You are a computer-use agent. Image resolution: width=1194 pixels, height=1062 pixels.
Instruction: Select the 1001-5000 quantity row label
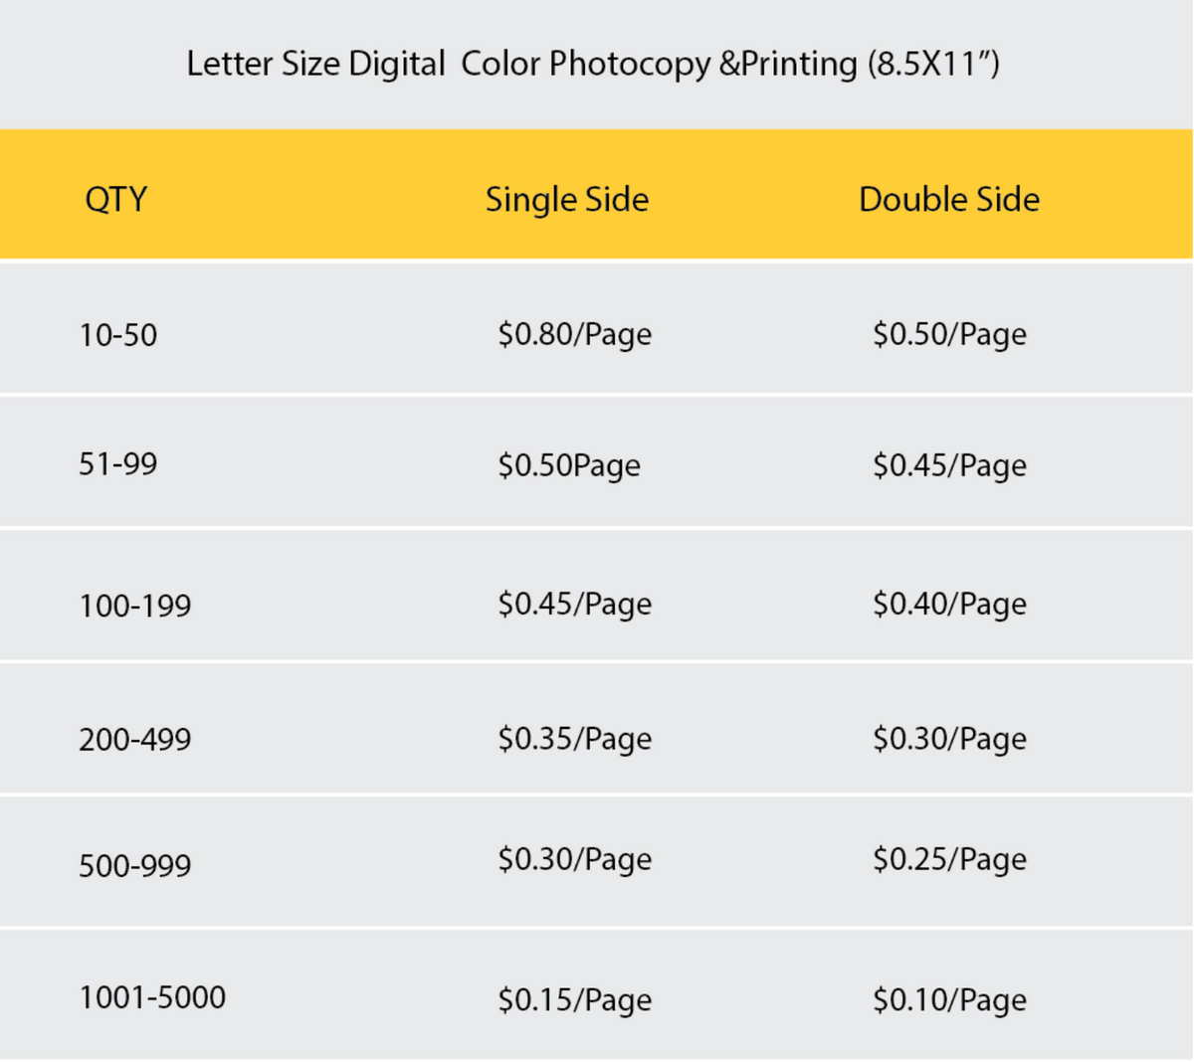click(x=152, y=997)
